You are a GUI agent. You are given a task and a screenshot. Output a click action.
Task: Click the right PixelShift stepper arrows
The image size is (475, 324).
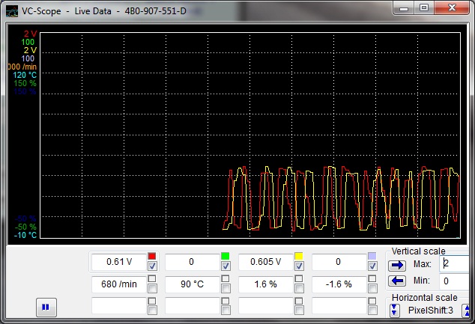point(465,310)
